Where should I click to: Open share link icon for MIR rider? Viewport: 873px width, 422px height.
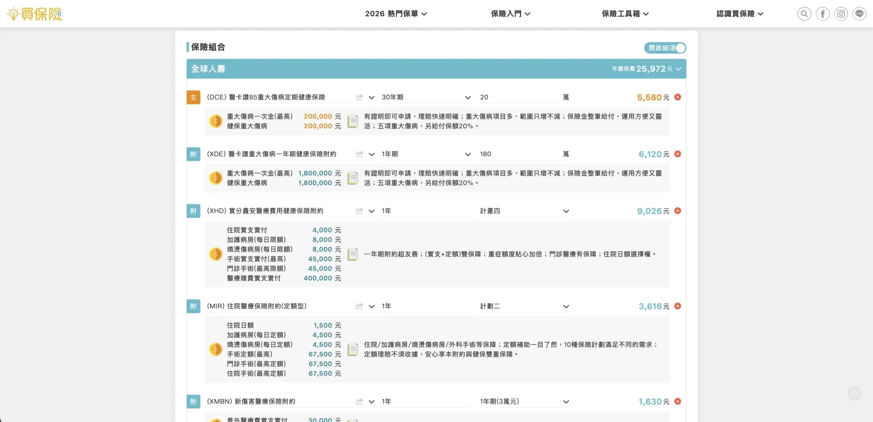point(359,306)
